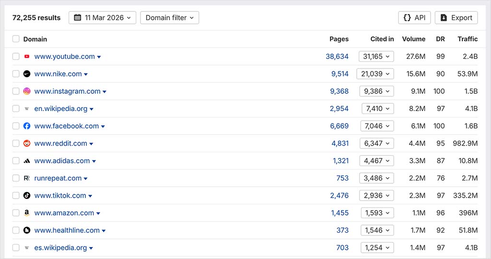
Task: Click the TikTok favicon icon
Action: click(x=27, y=195)
